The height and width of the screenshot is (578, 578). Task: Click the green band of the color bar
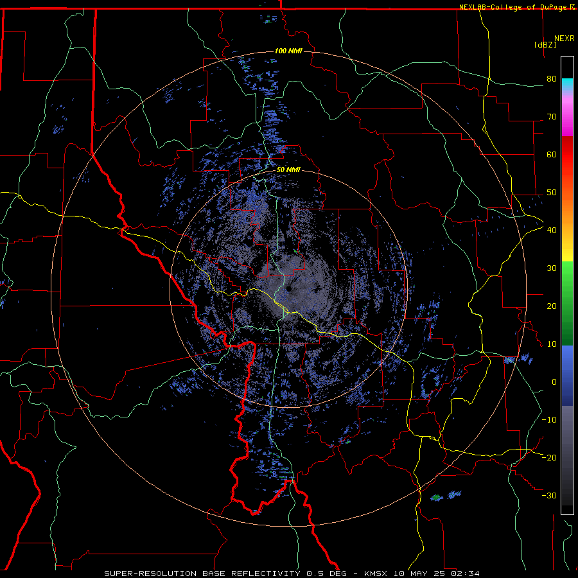567,303
